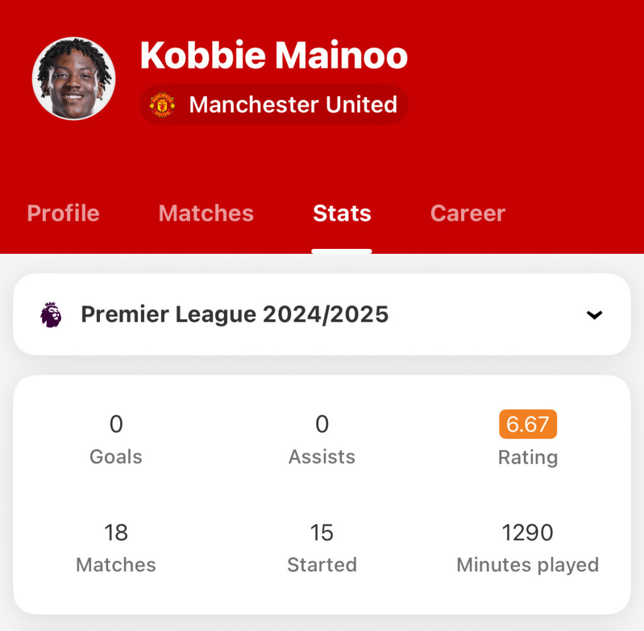Tap the 1290 Minutes played stat
This screenshot has width=644, height=631.
(528, 547)
